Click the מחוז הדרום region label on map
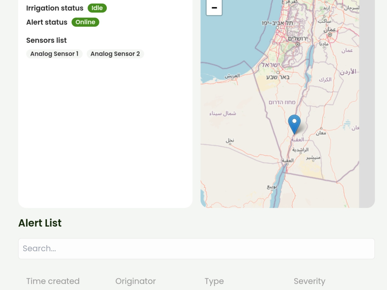The height and width of the screenshot is (290, 387). 282,102
